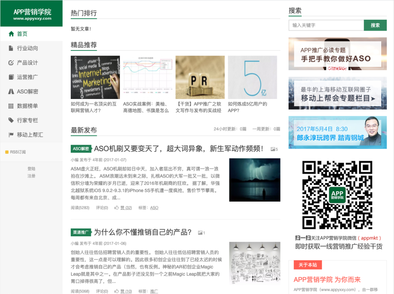This screenshot has height=294, width=394.
Task: Click the 注册 register link
Action: click(x=31, y=176)
